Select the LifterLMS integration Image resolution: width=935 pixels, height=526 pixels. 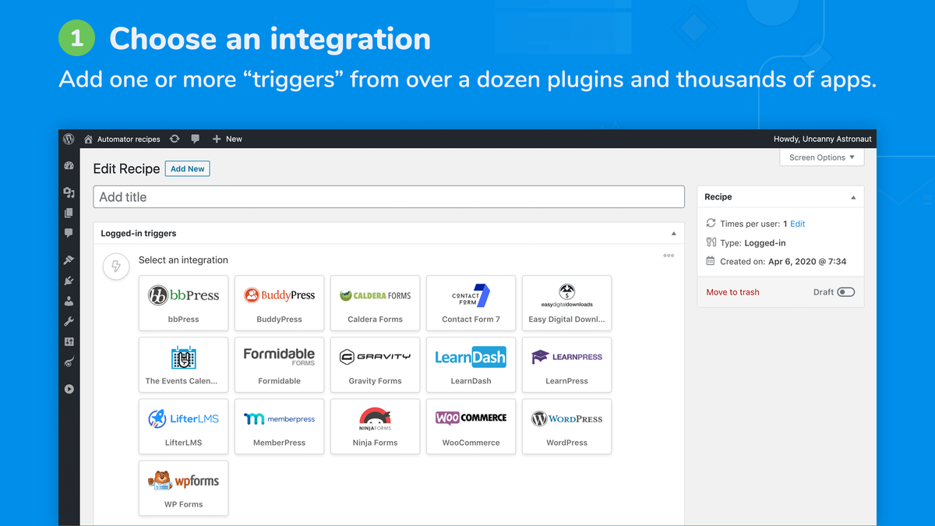click(183, 426)
